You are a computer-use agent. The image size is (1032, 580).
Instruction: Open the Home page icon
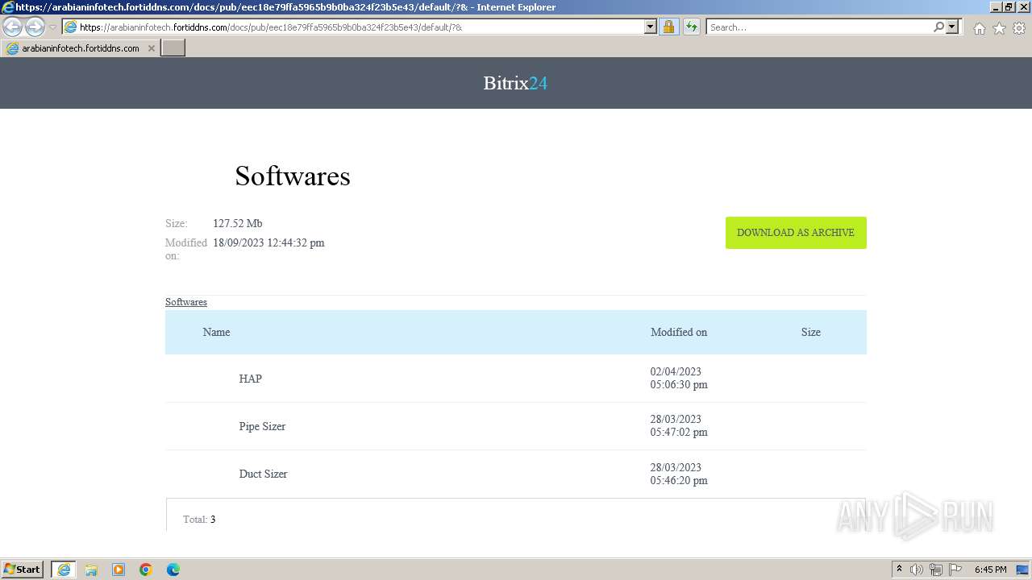click(x=979, y=28)
